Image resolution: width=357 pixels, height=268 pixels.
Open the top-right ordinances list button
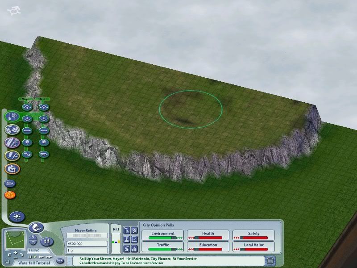[134, 230]
